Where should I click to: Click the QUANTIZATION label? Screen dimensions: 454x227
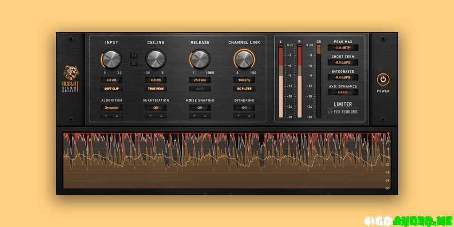156,100
